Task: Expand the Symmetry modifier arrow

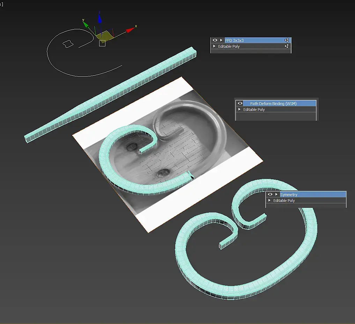Action: pyautogui.click(x=276, y=194)
